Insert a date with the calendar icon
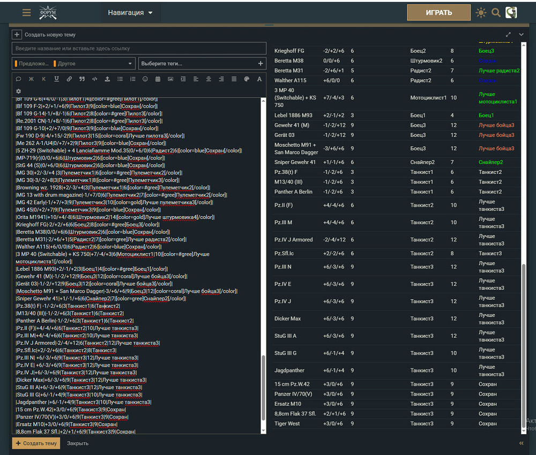Screen dimensions: 536x455 (x=158, y=79)
